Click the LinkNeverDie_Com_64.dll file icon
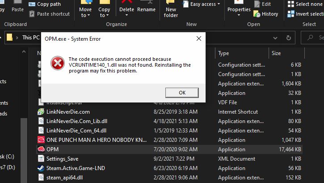This screenshot has width=324, height=183. (41, 131)
